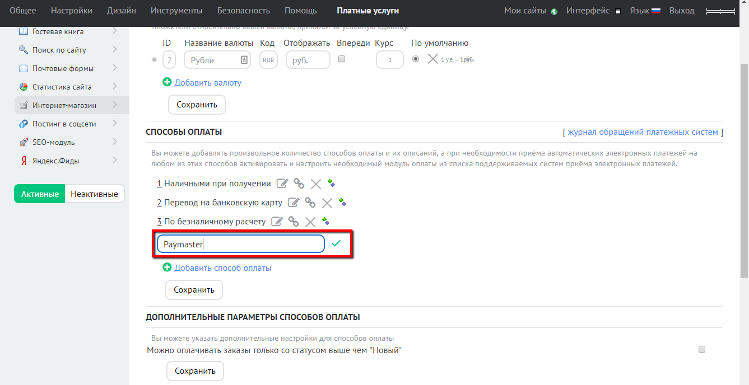Click the edit icon for По безналичному расчету

click(x=277, y=222)
